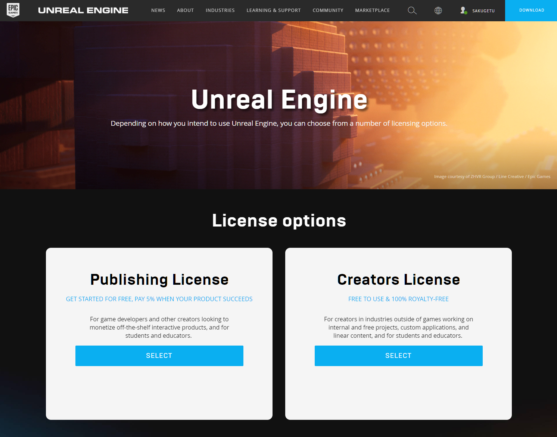Click the blue Download button

531,10
